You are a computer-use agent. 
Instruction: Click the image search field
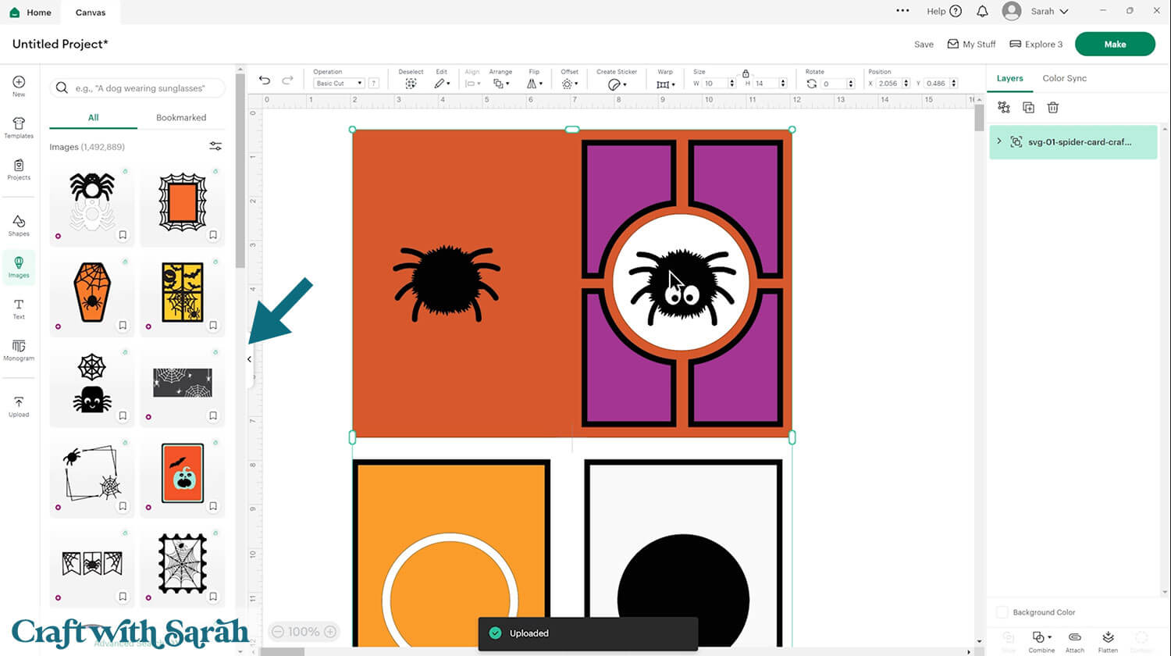click(137, 88)
